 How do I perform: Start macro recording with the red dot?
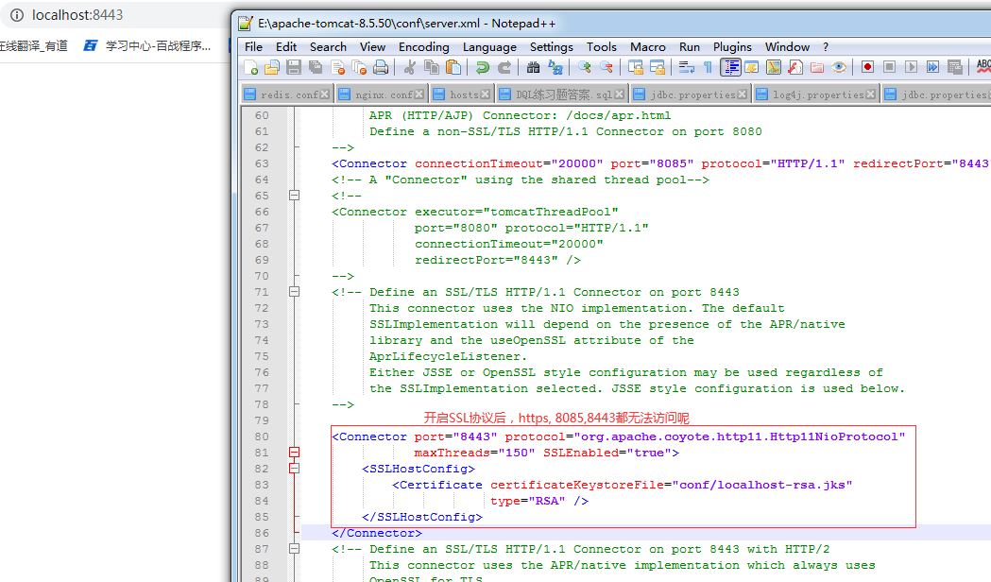868,67
